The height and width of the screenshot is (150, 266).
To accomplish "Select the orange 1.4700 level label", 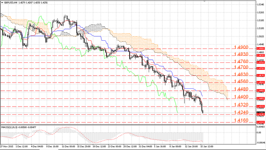I will coord(241,67).
